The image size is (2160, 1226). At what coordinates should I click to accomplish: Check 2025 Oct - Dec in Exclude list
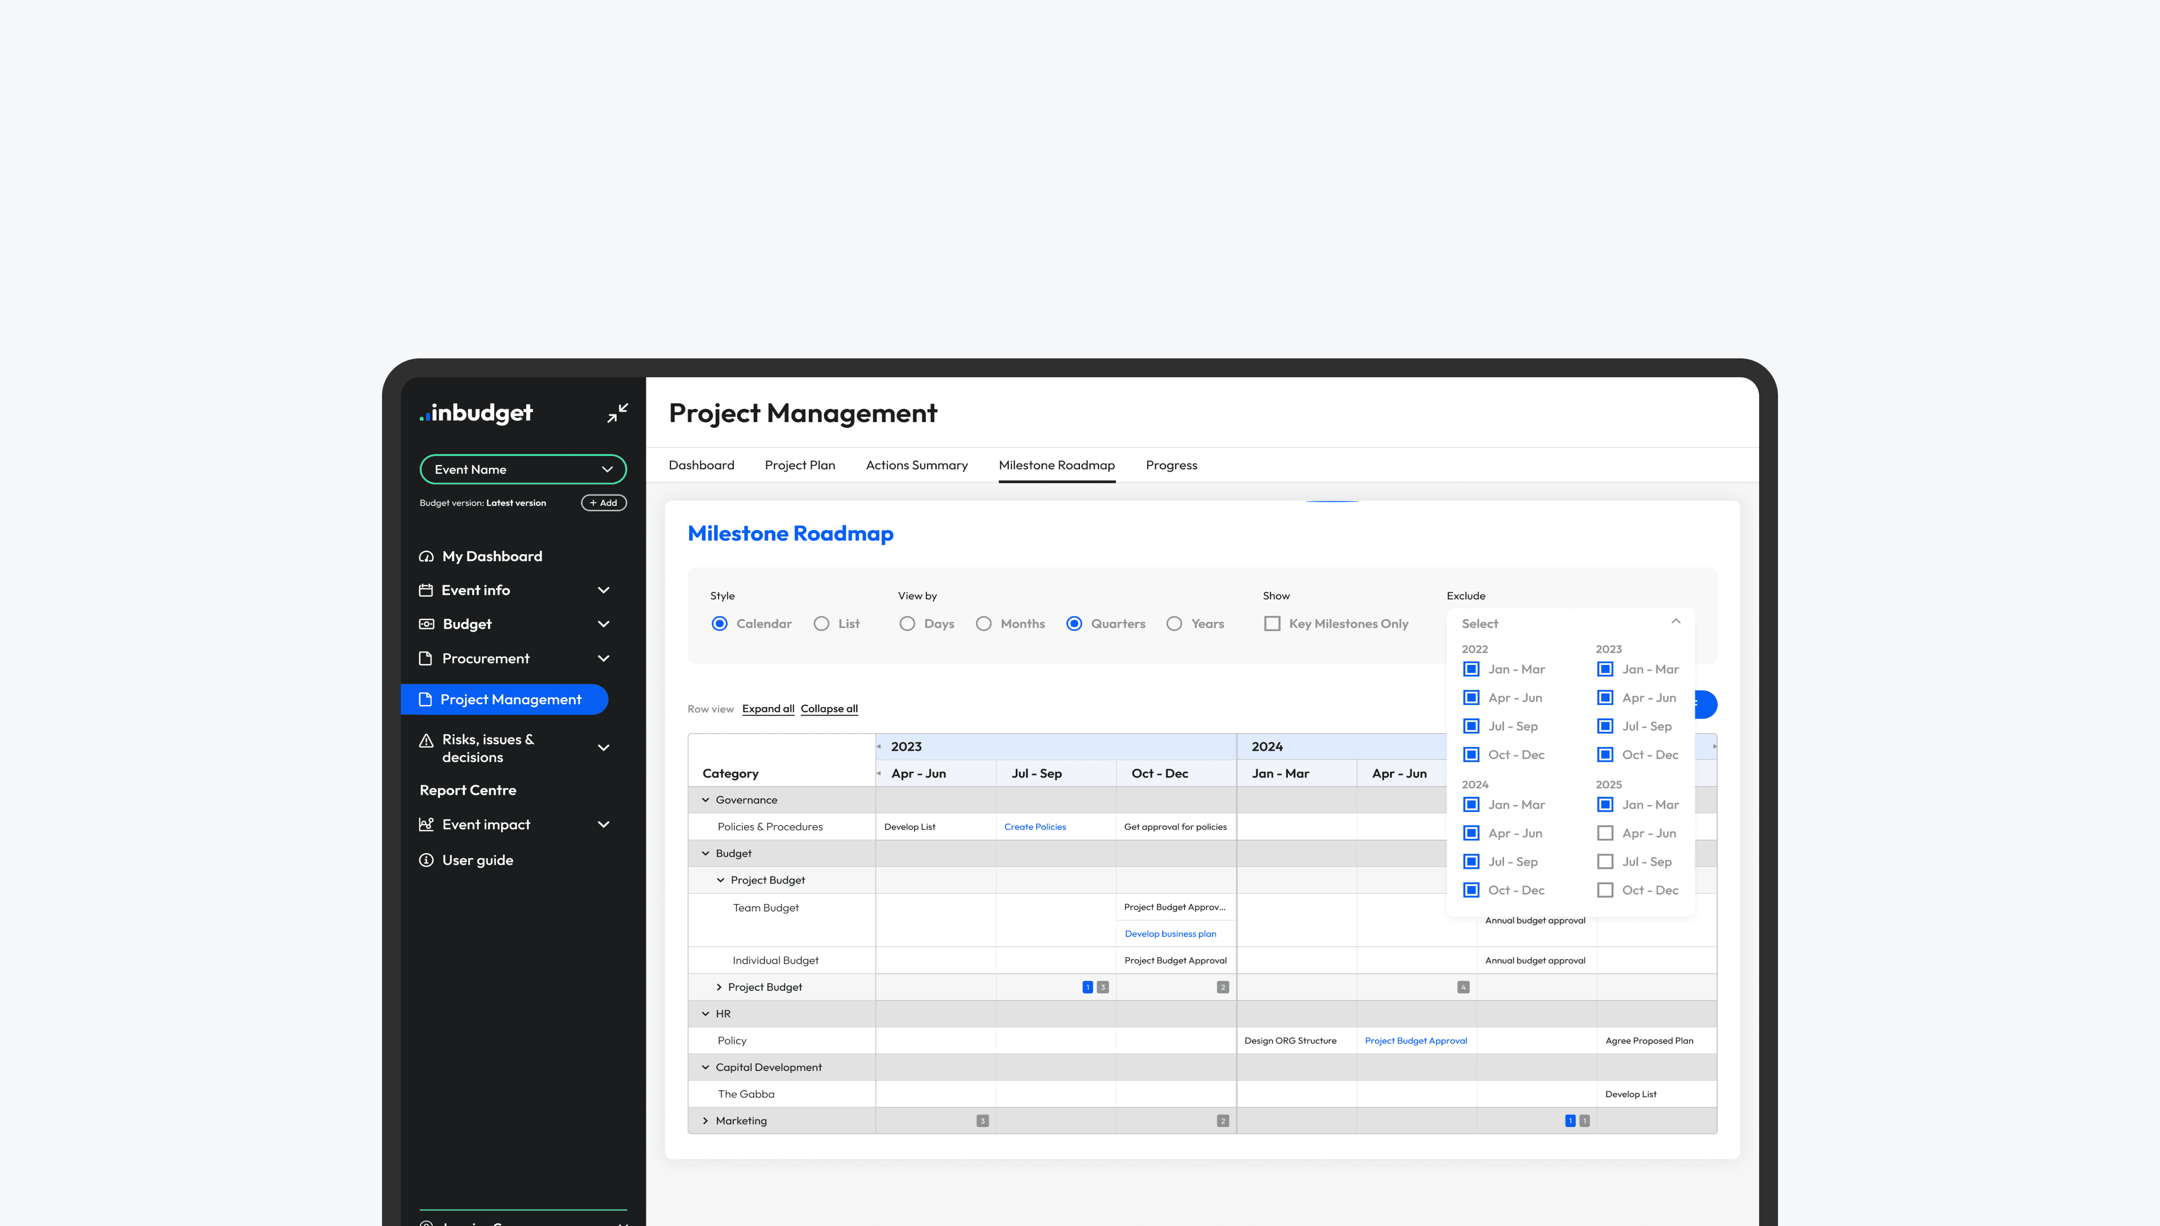pyautogui.click(x=1605, y=891)
